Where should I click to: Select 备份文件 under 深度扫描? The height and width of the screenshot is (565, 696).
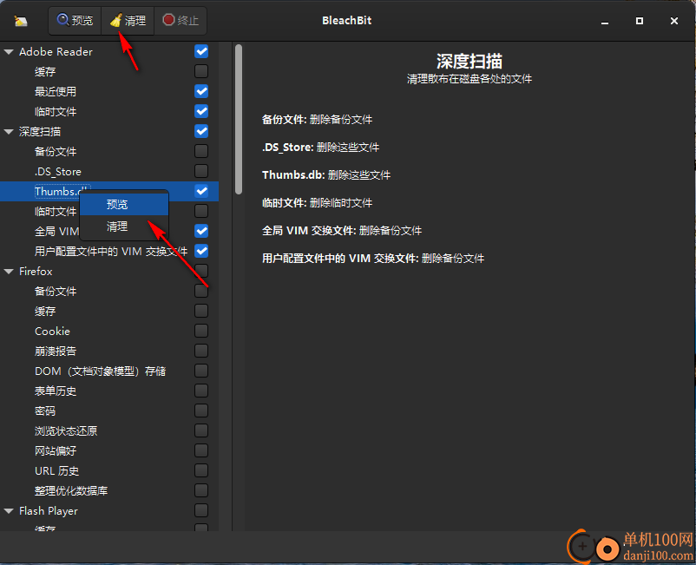tap(56, 152)
